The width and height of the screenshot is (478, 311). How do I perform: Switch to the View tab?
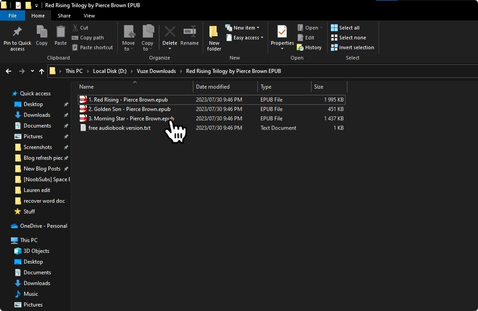pyautogui.click(x=89, y=16)
